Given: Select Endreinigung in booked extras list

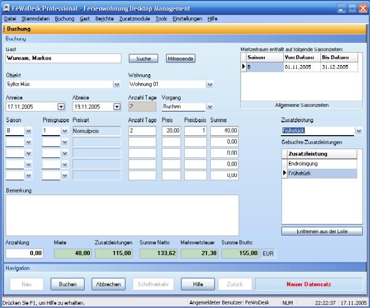Looking at the screenshot, I should (x=322, y=164).
